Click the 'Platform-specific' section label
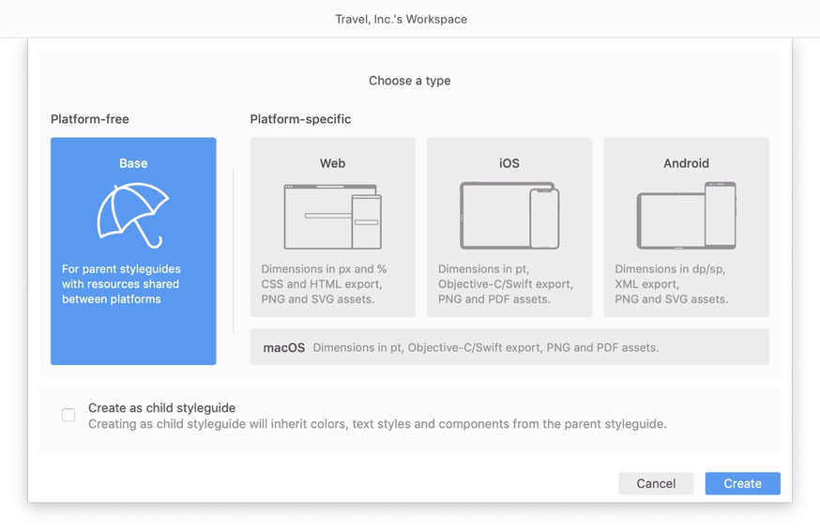The width and height of the screenshot is (820, 531). tap(300, 119)
